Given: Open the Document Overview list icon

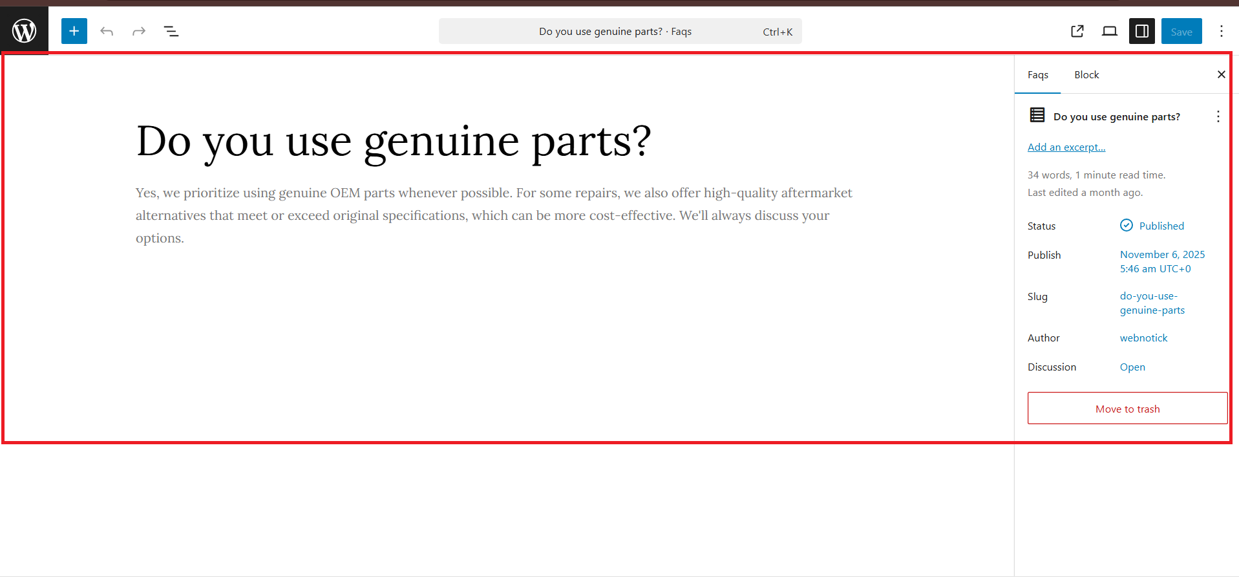Looking at the screenshot, I should point(171,31).
